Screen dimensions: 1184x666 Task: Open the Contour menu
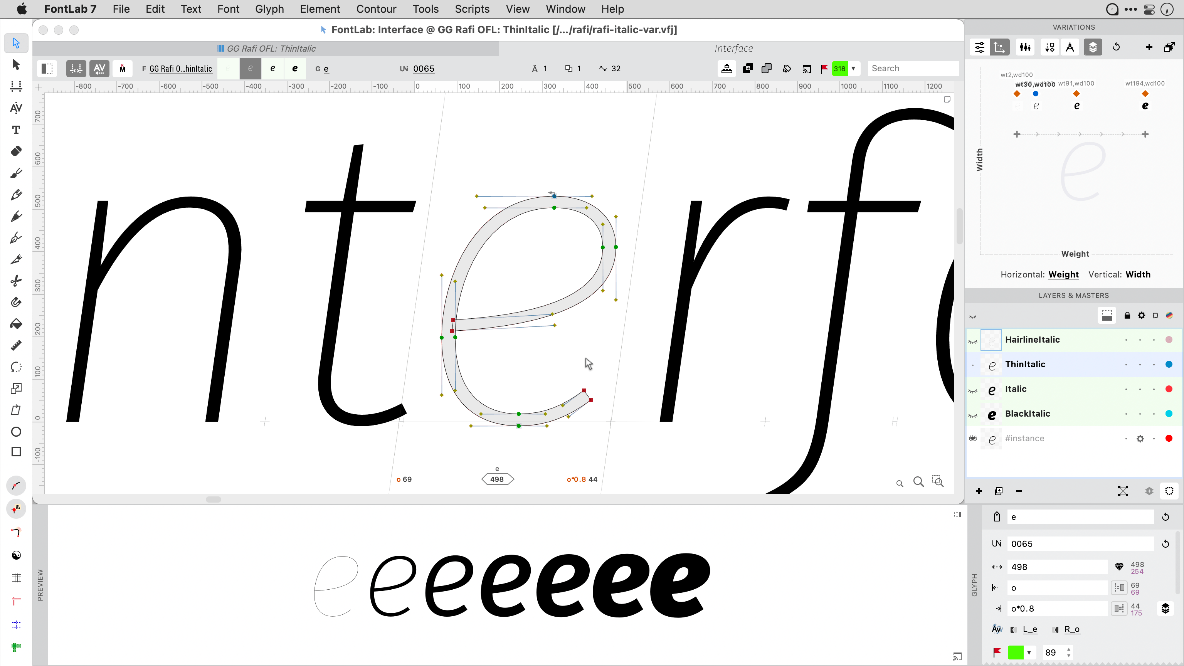[x=376, y=9]
